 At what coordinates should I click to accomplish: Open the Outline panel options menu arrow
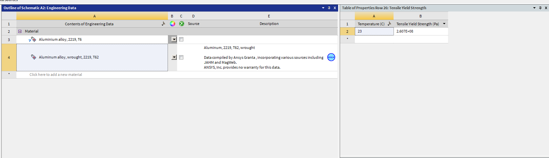323,8
